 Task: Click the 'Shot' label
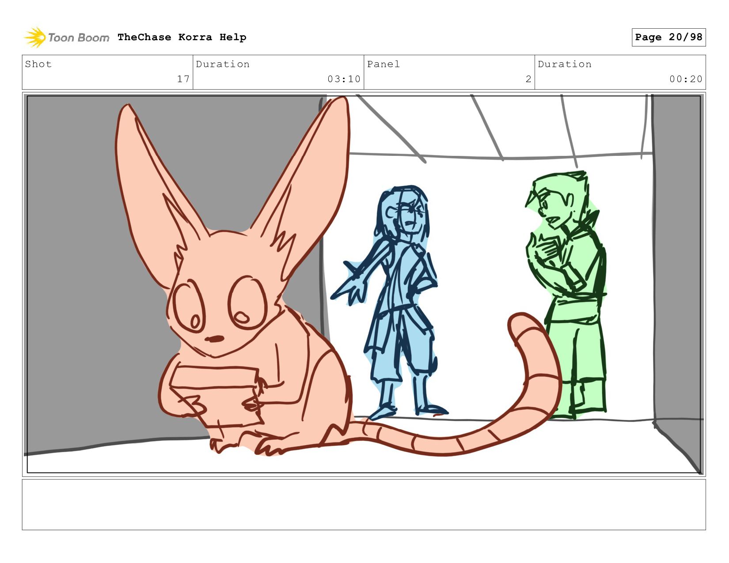pyautogui.click(x=38, y=64)
